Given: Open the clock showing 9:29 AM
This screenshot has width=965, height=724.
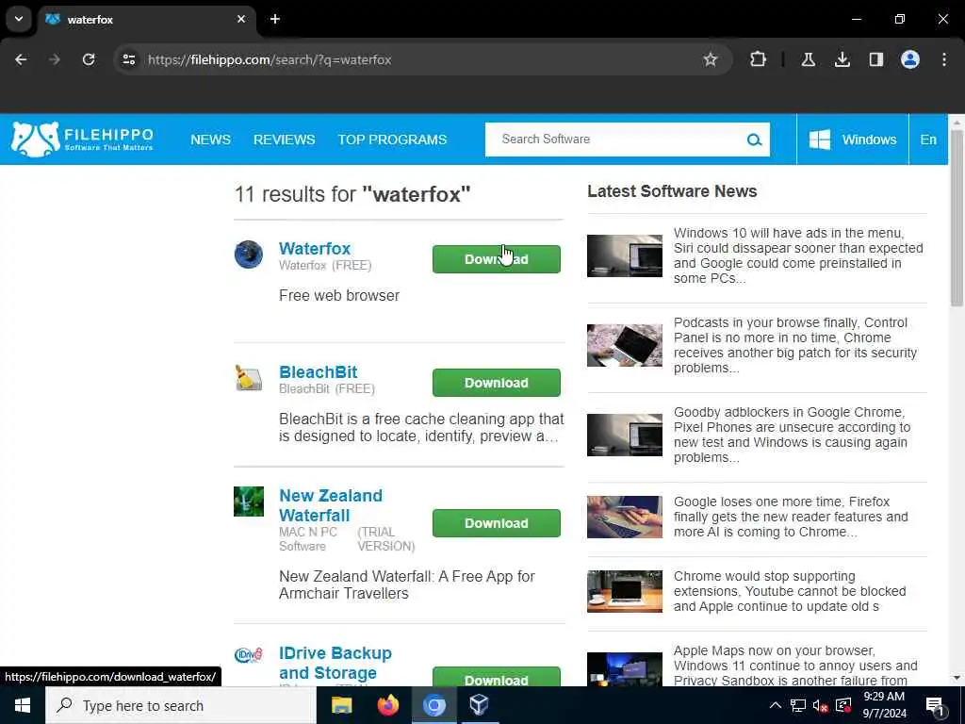Looking at the screenshot, I should click(884, 705).
